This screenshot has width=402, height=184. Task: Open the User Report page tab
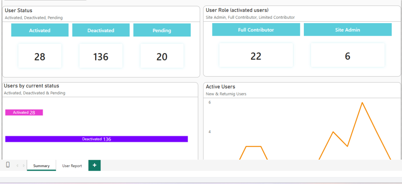(x=72, y=166)
